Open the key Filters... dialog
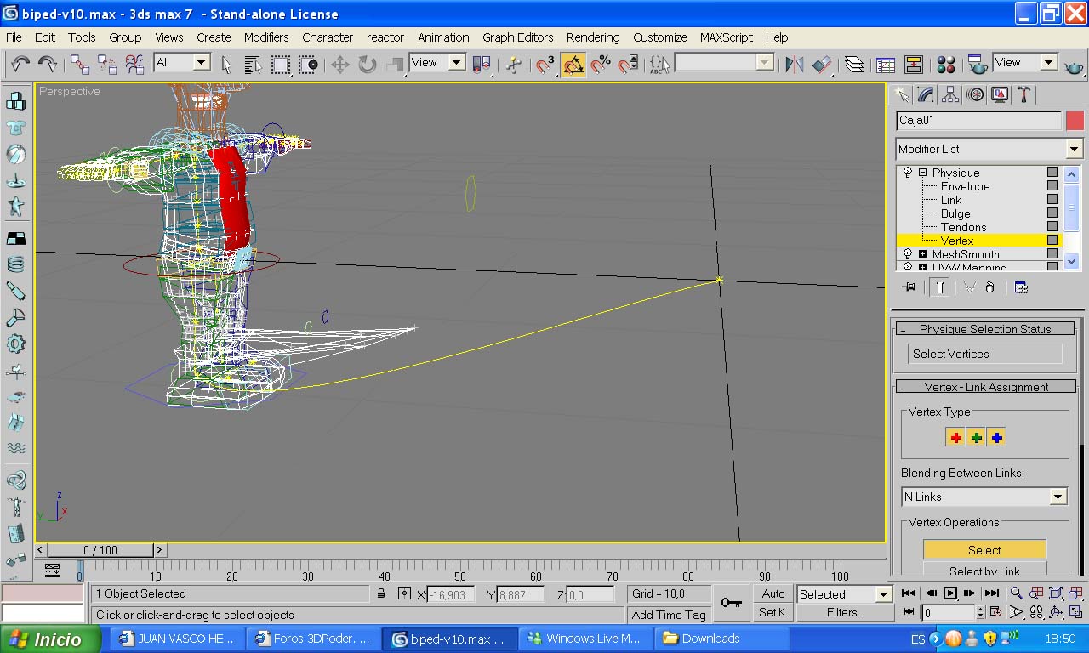This screenshot has width=1089, height=653. point(846,612)
